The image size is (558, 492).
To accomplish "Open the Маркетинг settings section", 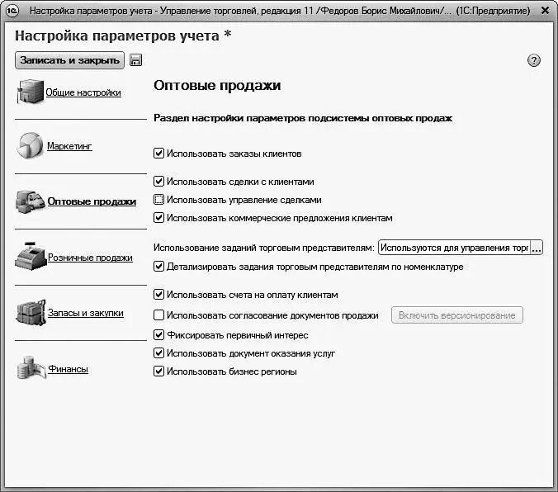I will 69,146.
